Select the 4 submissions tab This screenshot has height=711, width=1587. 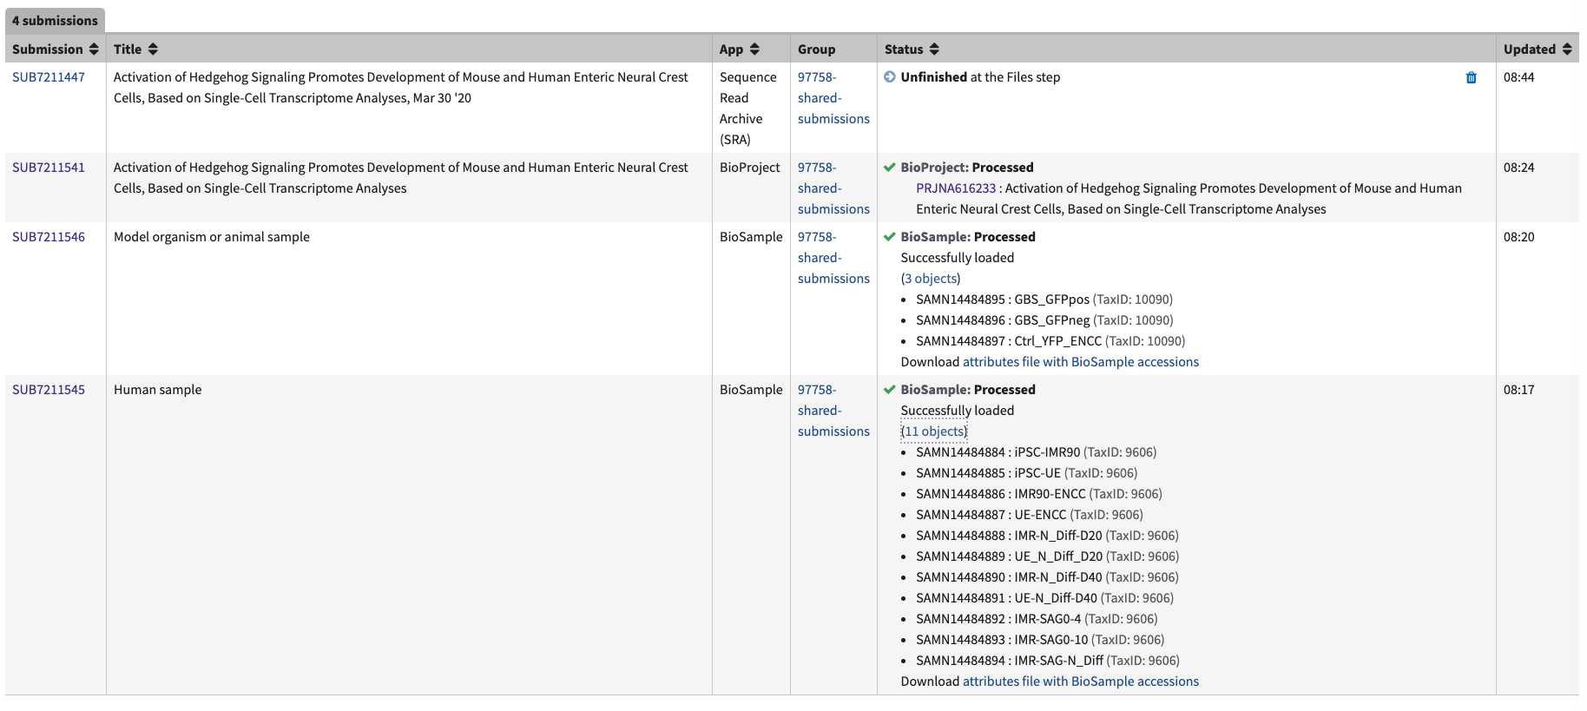click(55, 21)
